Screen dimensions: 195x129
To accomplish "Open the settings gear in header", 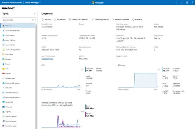I will point(187,2).
